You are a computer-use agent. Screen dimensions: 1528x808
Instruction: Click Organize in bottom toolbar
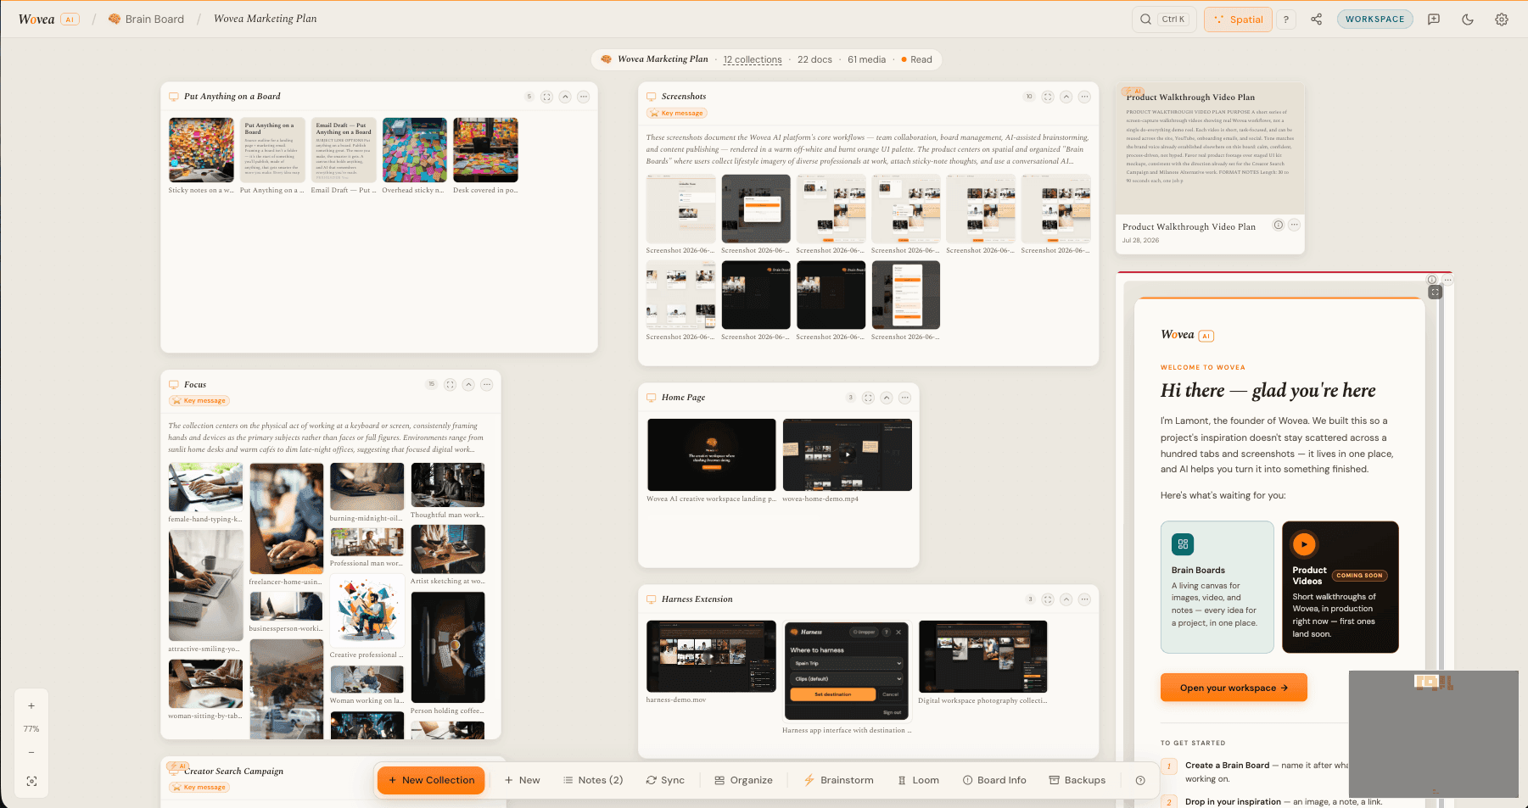tap(743, 780)
